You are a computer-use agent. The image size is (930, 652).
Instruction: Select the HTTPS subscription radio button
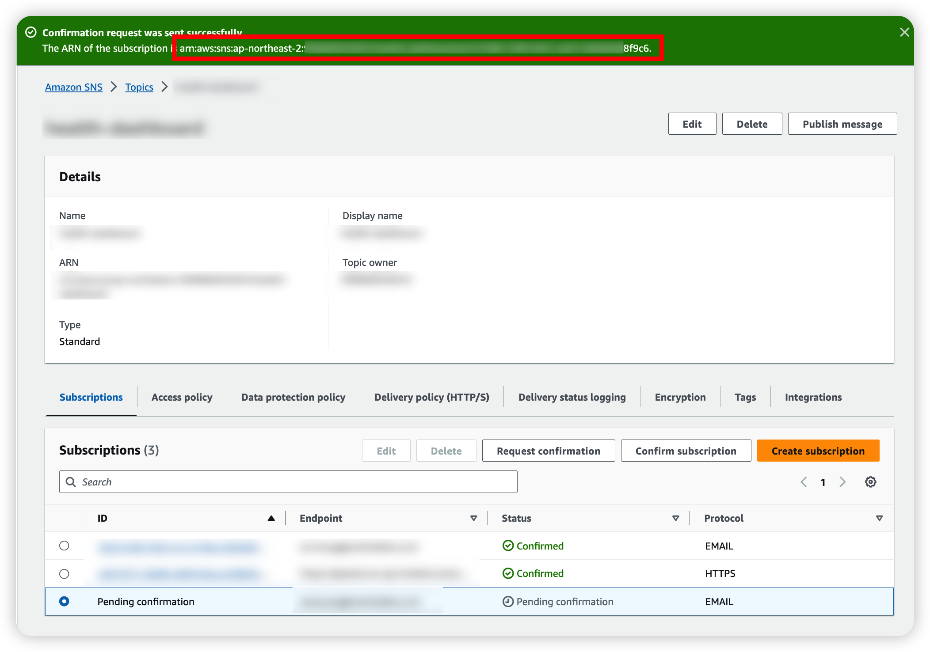click(64, 574)
